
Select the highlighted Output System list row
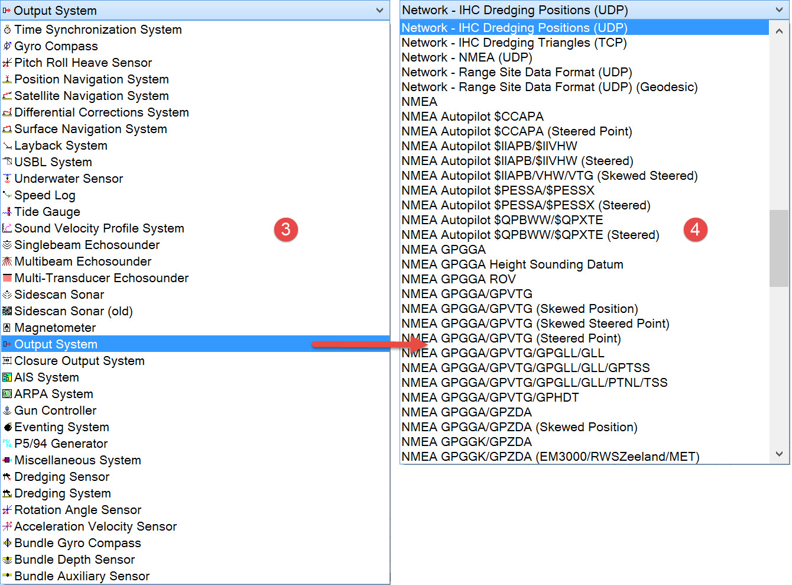(x=195, y=344)
